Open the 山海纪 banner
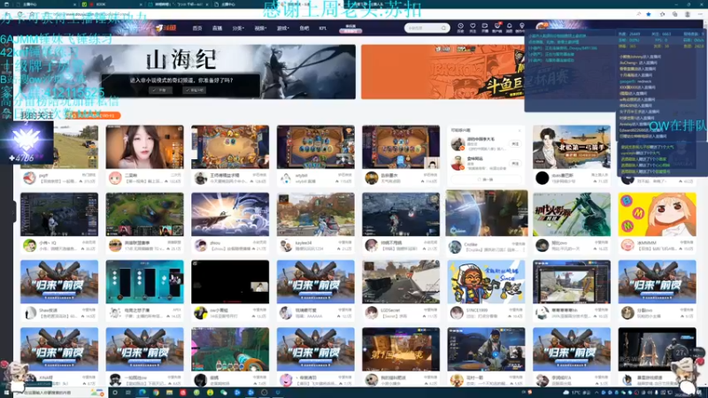Image resolution: width=708 pixels, height=398 pixels. [189, 72]
